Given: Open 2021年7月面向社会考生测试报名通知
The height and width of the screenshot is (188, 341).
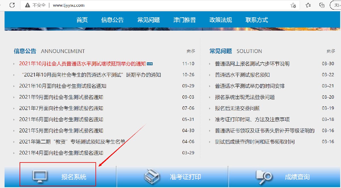Looking at the screenshot, I should (x=61, y=108).
